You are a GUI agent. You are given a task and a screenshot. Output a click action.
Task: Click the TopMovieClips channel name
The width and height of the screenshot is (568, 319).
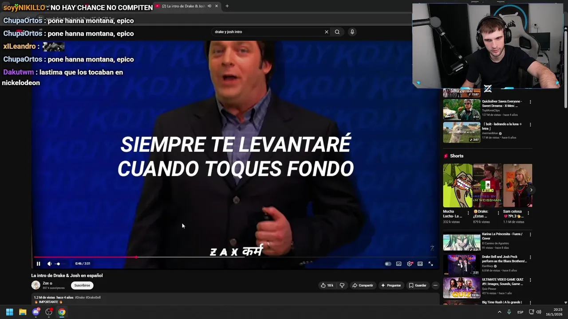(x=491, y=110)
